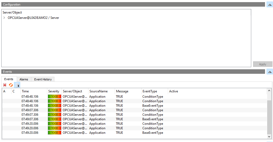This screenshot has height=142, width=273.
Task: Select BaseEventType in the 07:49:07.306 row
Action: 153,119
